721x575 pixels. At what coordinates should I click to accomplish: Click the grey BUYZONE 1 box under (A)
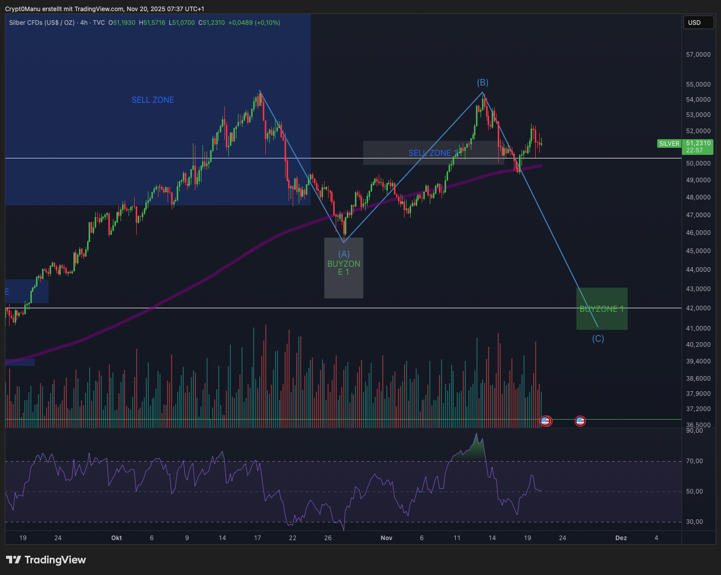343,268
